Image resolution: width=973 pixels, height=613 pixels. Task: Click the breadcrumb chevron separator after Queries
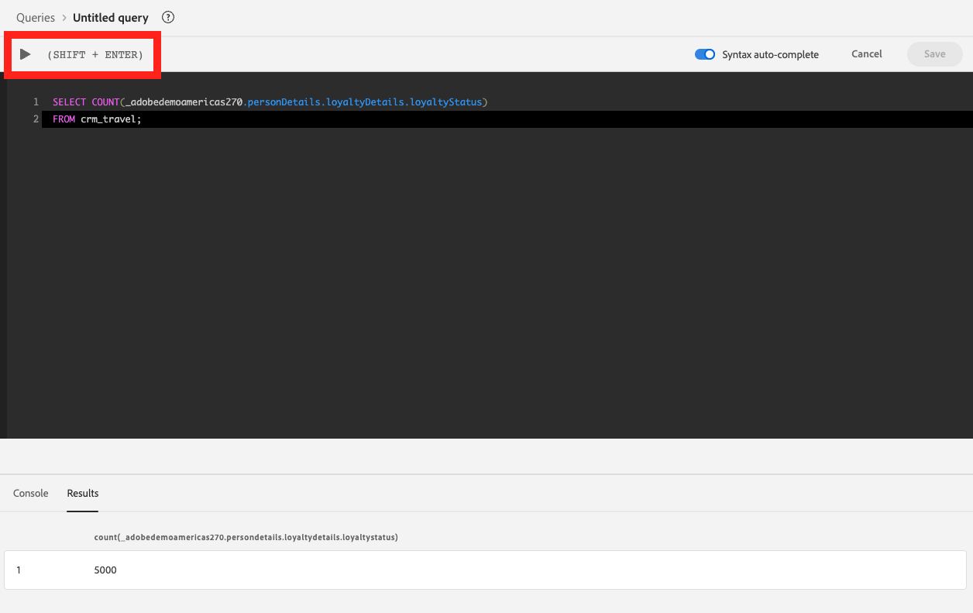point(64,18)
